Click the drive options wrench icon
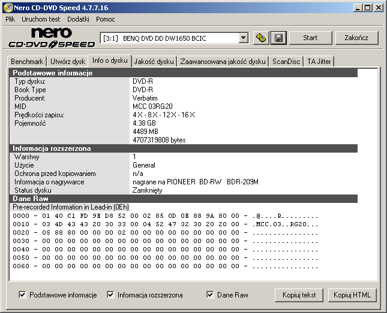This screenshot has height=313, width=387. 261,38
